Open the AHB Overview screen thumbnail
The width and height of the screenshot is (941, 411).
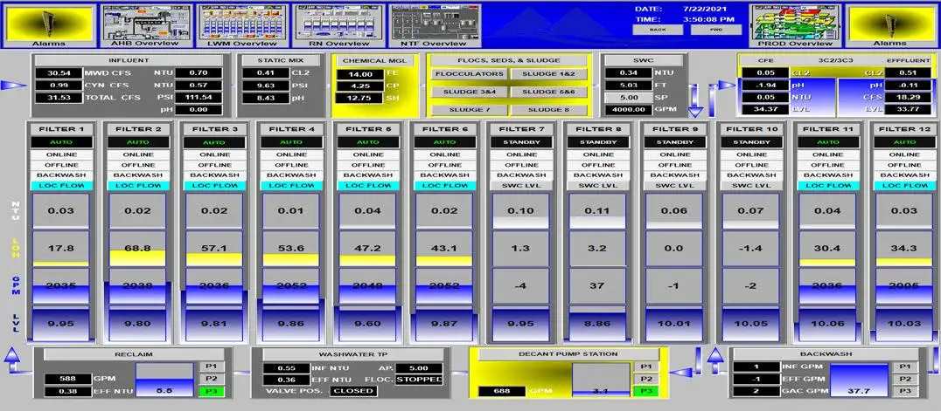(144, 23)
